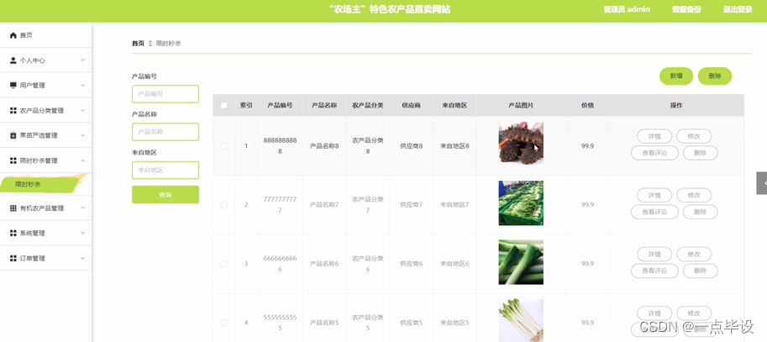Viewport: 767px width, 342px height.
Task: Open the 首页 sidebar menu item
Action: [45, 35]
